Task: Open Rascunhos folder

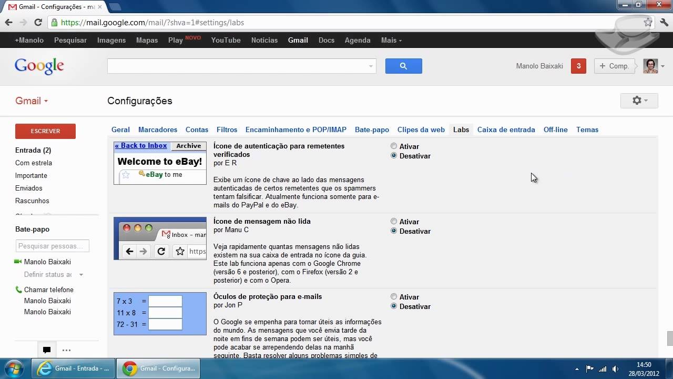Action: [32, 201]
